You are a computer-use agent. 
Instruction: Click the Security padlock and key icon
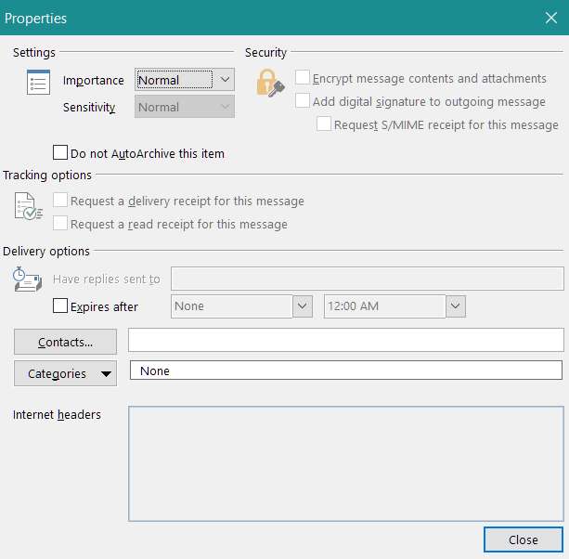tap(269, 84)
